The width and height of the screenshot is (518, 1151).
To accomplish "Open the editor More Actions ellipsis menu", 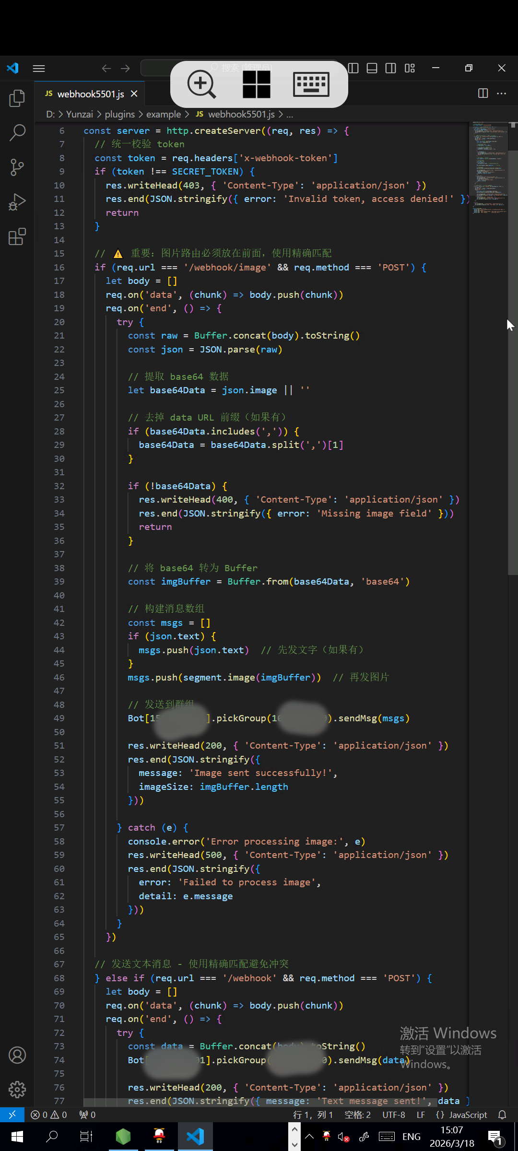I will coord(502,94).
